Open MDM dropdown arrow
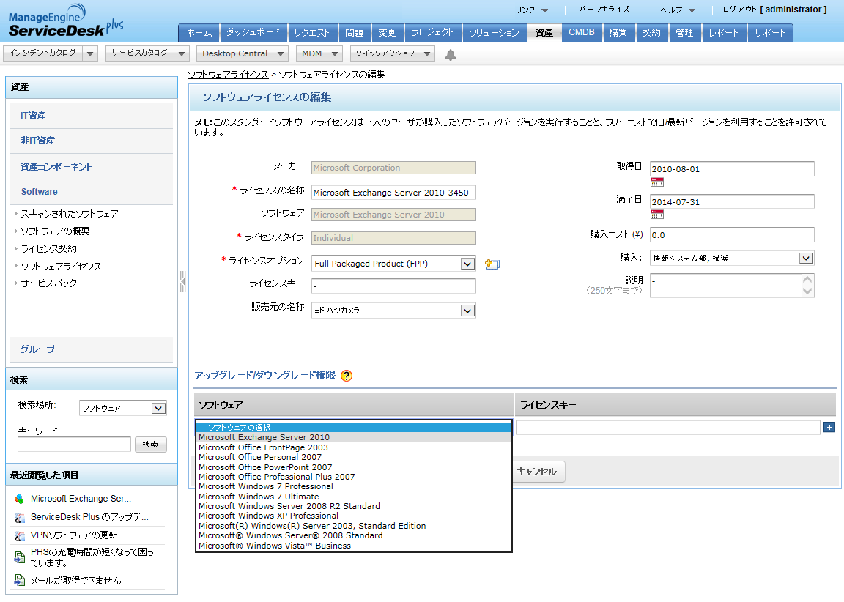 pos(335,53)
